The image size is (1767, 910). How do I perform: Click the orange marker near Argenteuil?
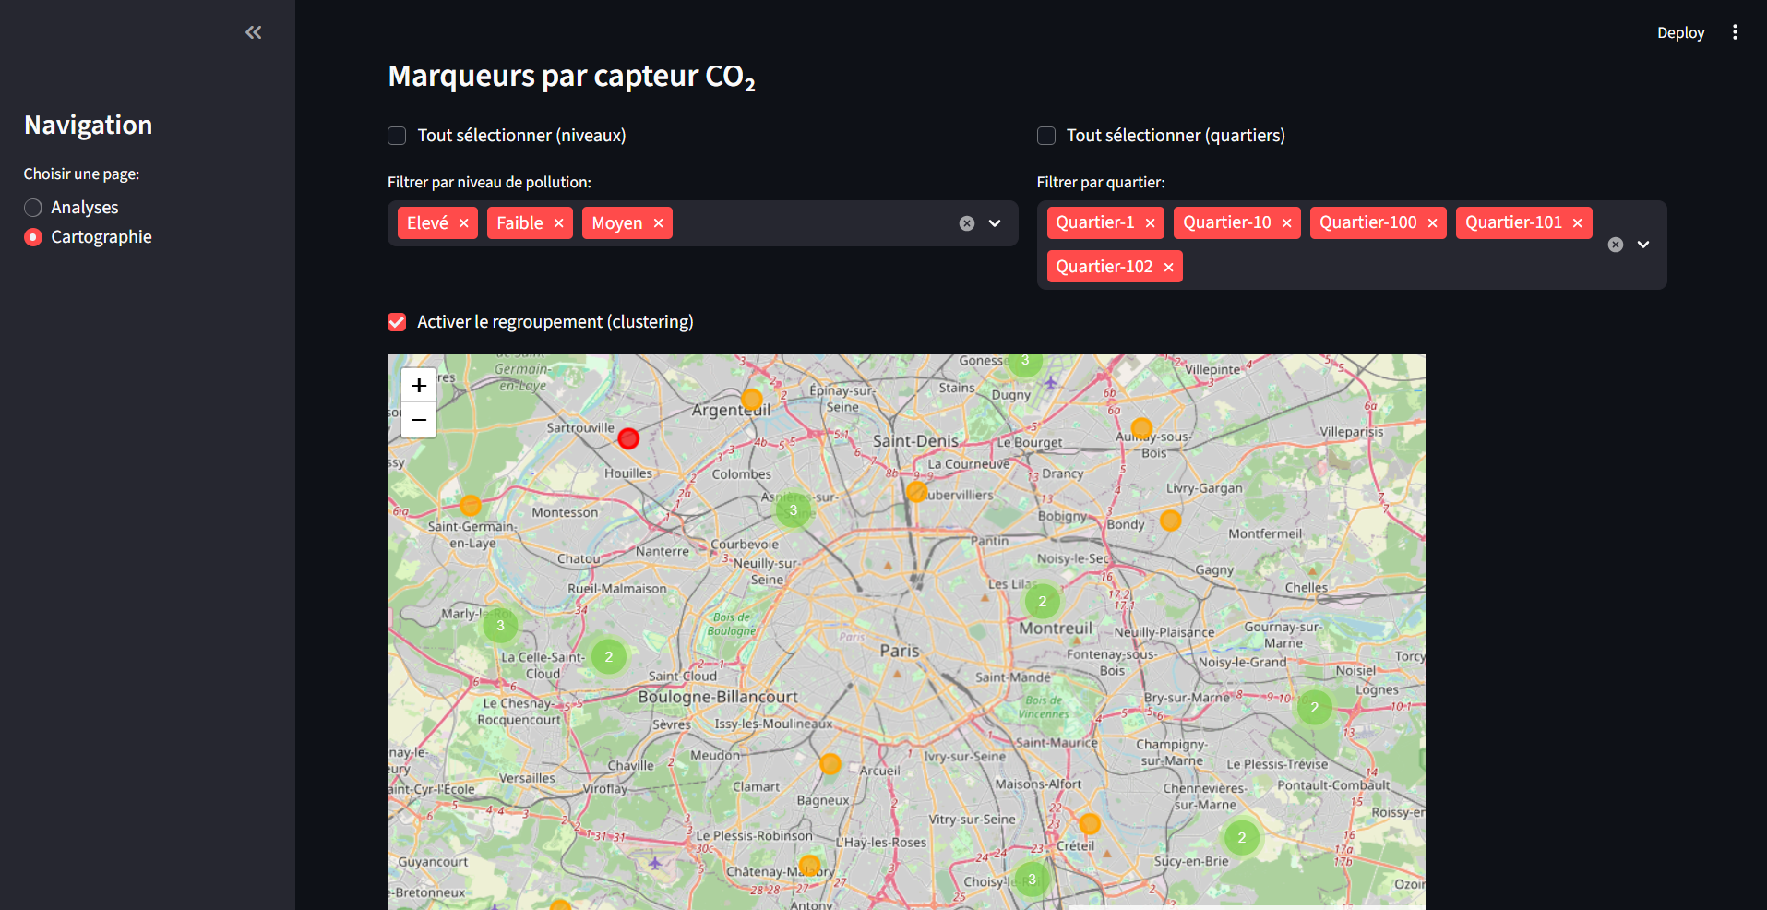752,399
